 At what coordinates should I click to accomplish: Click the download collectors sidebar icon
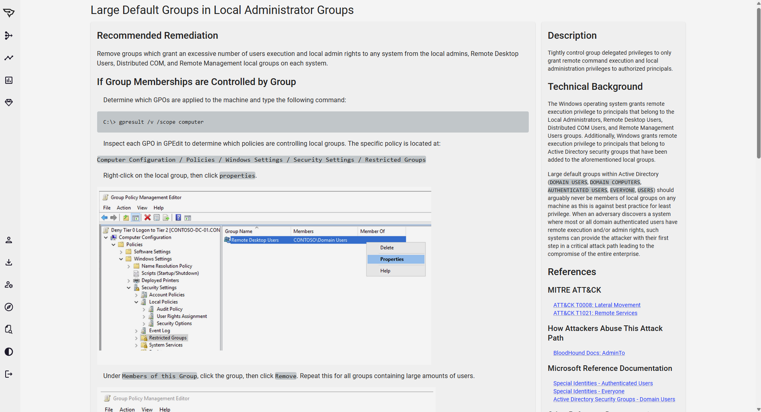[x=9, y=262]
